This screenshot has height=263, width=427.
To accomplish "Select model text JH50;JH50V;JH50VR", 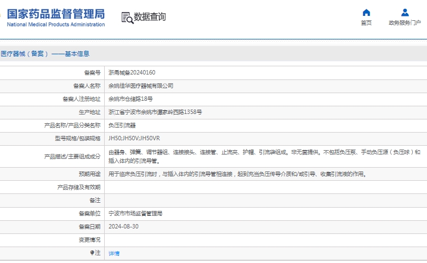I will pyautogui.click(x=134, y=138).
